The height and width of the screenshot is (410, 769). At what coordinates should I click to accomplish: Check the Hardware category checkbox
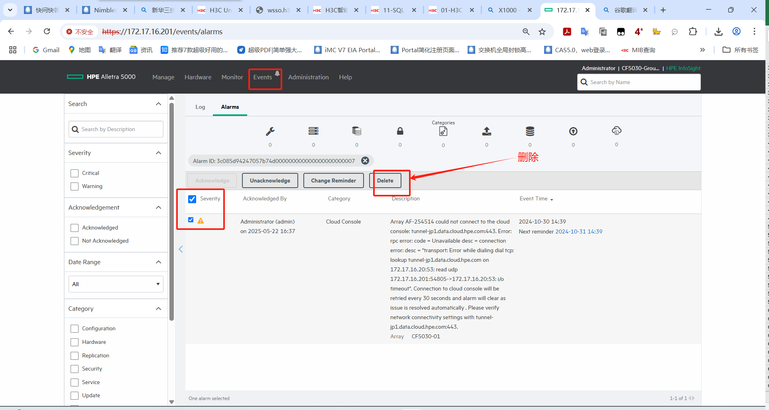(x=75, y=342)
